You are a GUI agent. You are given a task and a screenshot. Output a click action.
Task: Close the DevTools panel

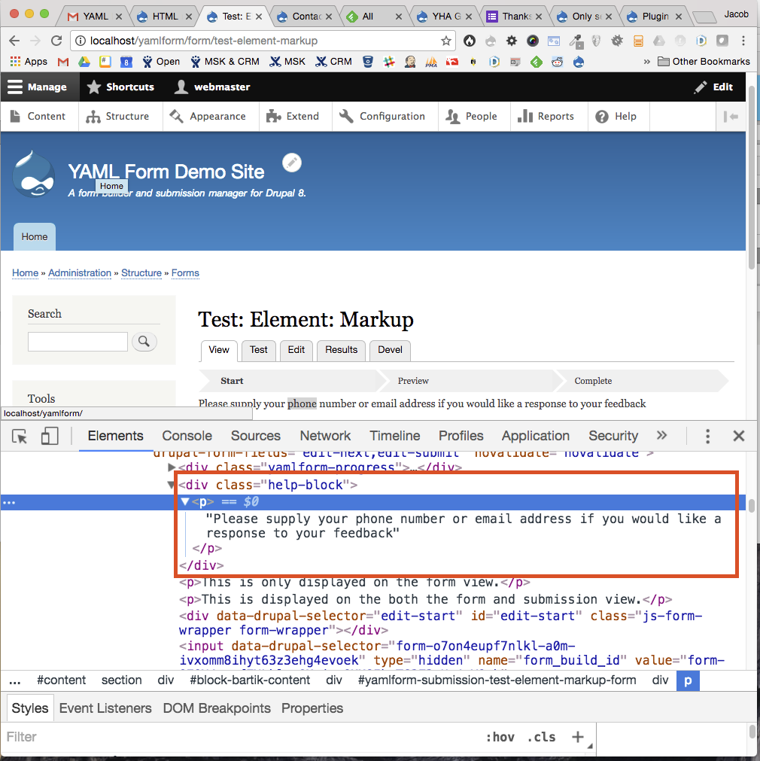pyautogui.click(x=739, y=437)
